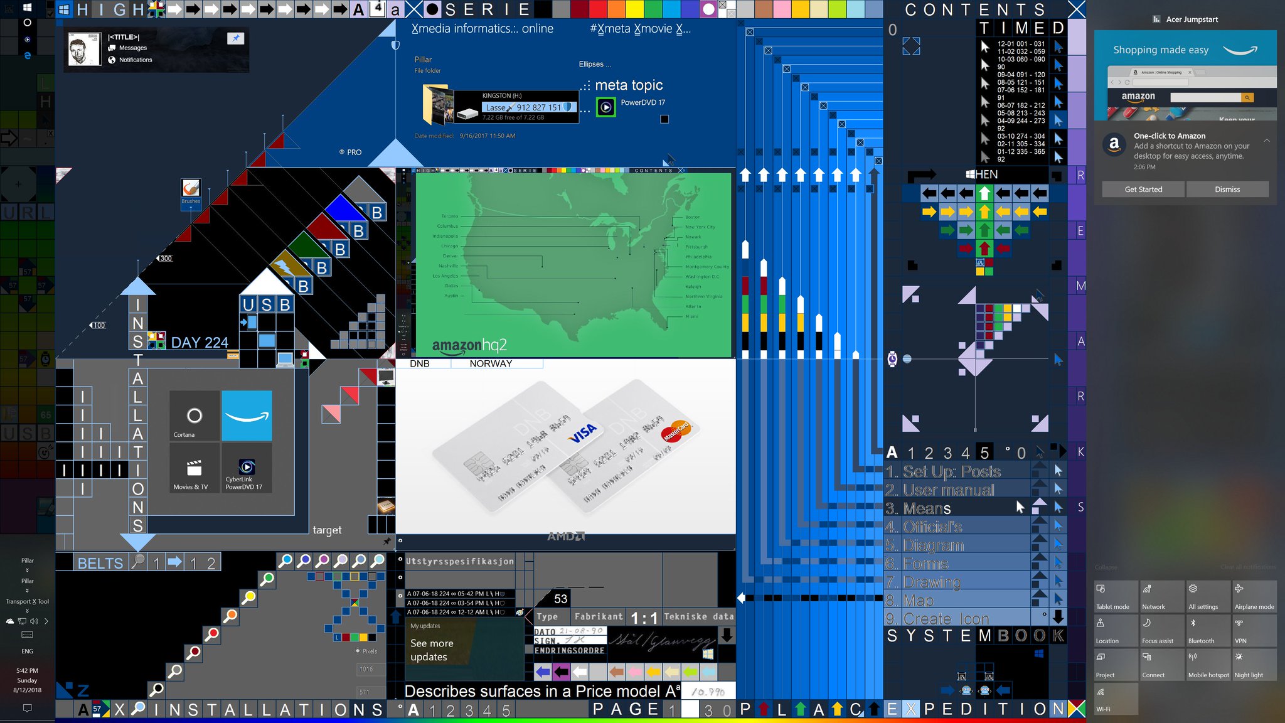Pick the red swatch in top color bar
1285x723 pixels.
click(598, 9)
